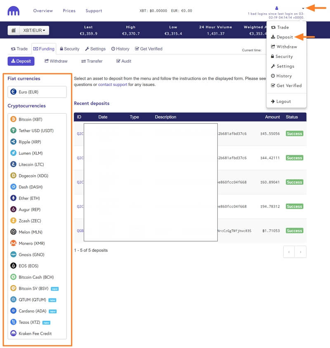330x348 pixels.
Task: Click the Melon (MLN) coin icon
Action: click(x=14, y=232)
